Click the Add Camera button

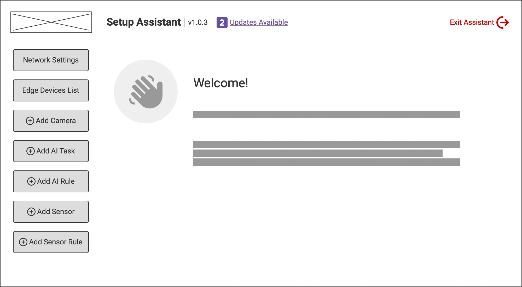click(x=51, y=121)
